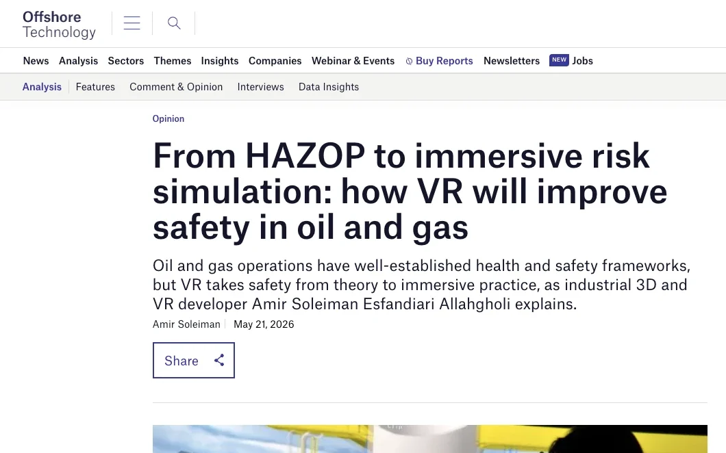
Task: Click the date May 21, 2026
Action: point(264,324)
